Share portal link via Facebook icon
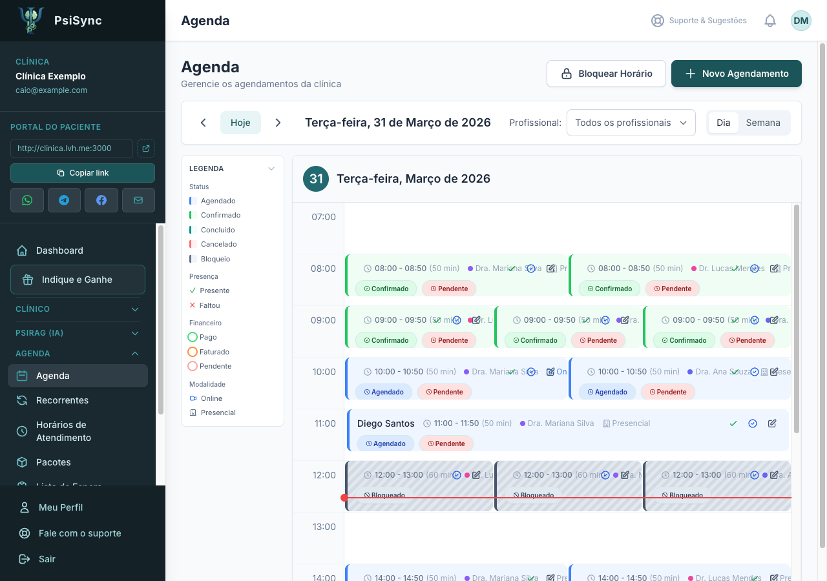This screenshot has height=581, width=827. [x=101, y=200]
